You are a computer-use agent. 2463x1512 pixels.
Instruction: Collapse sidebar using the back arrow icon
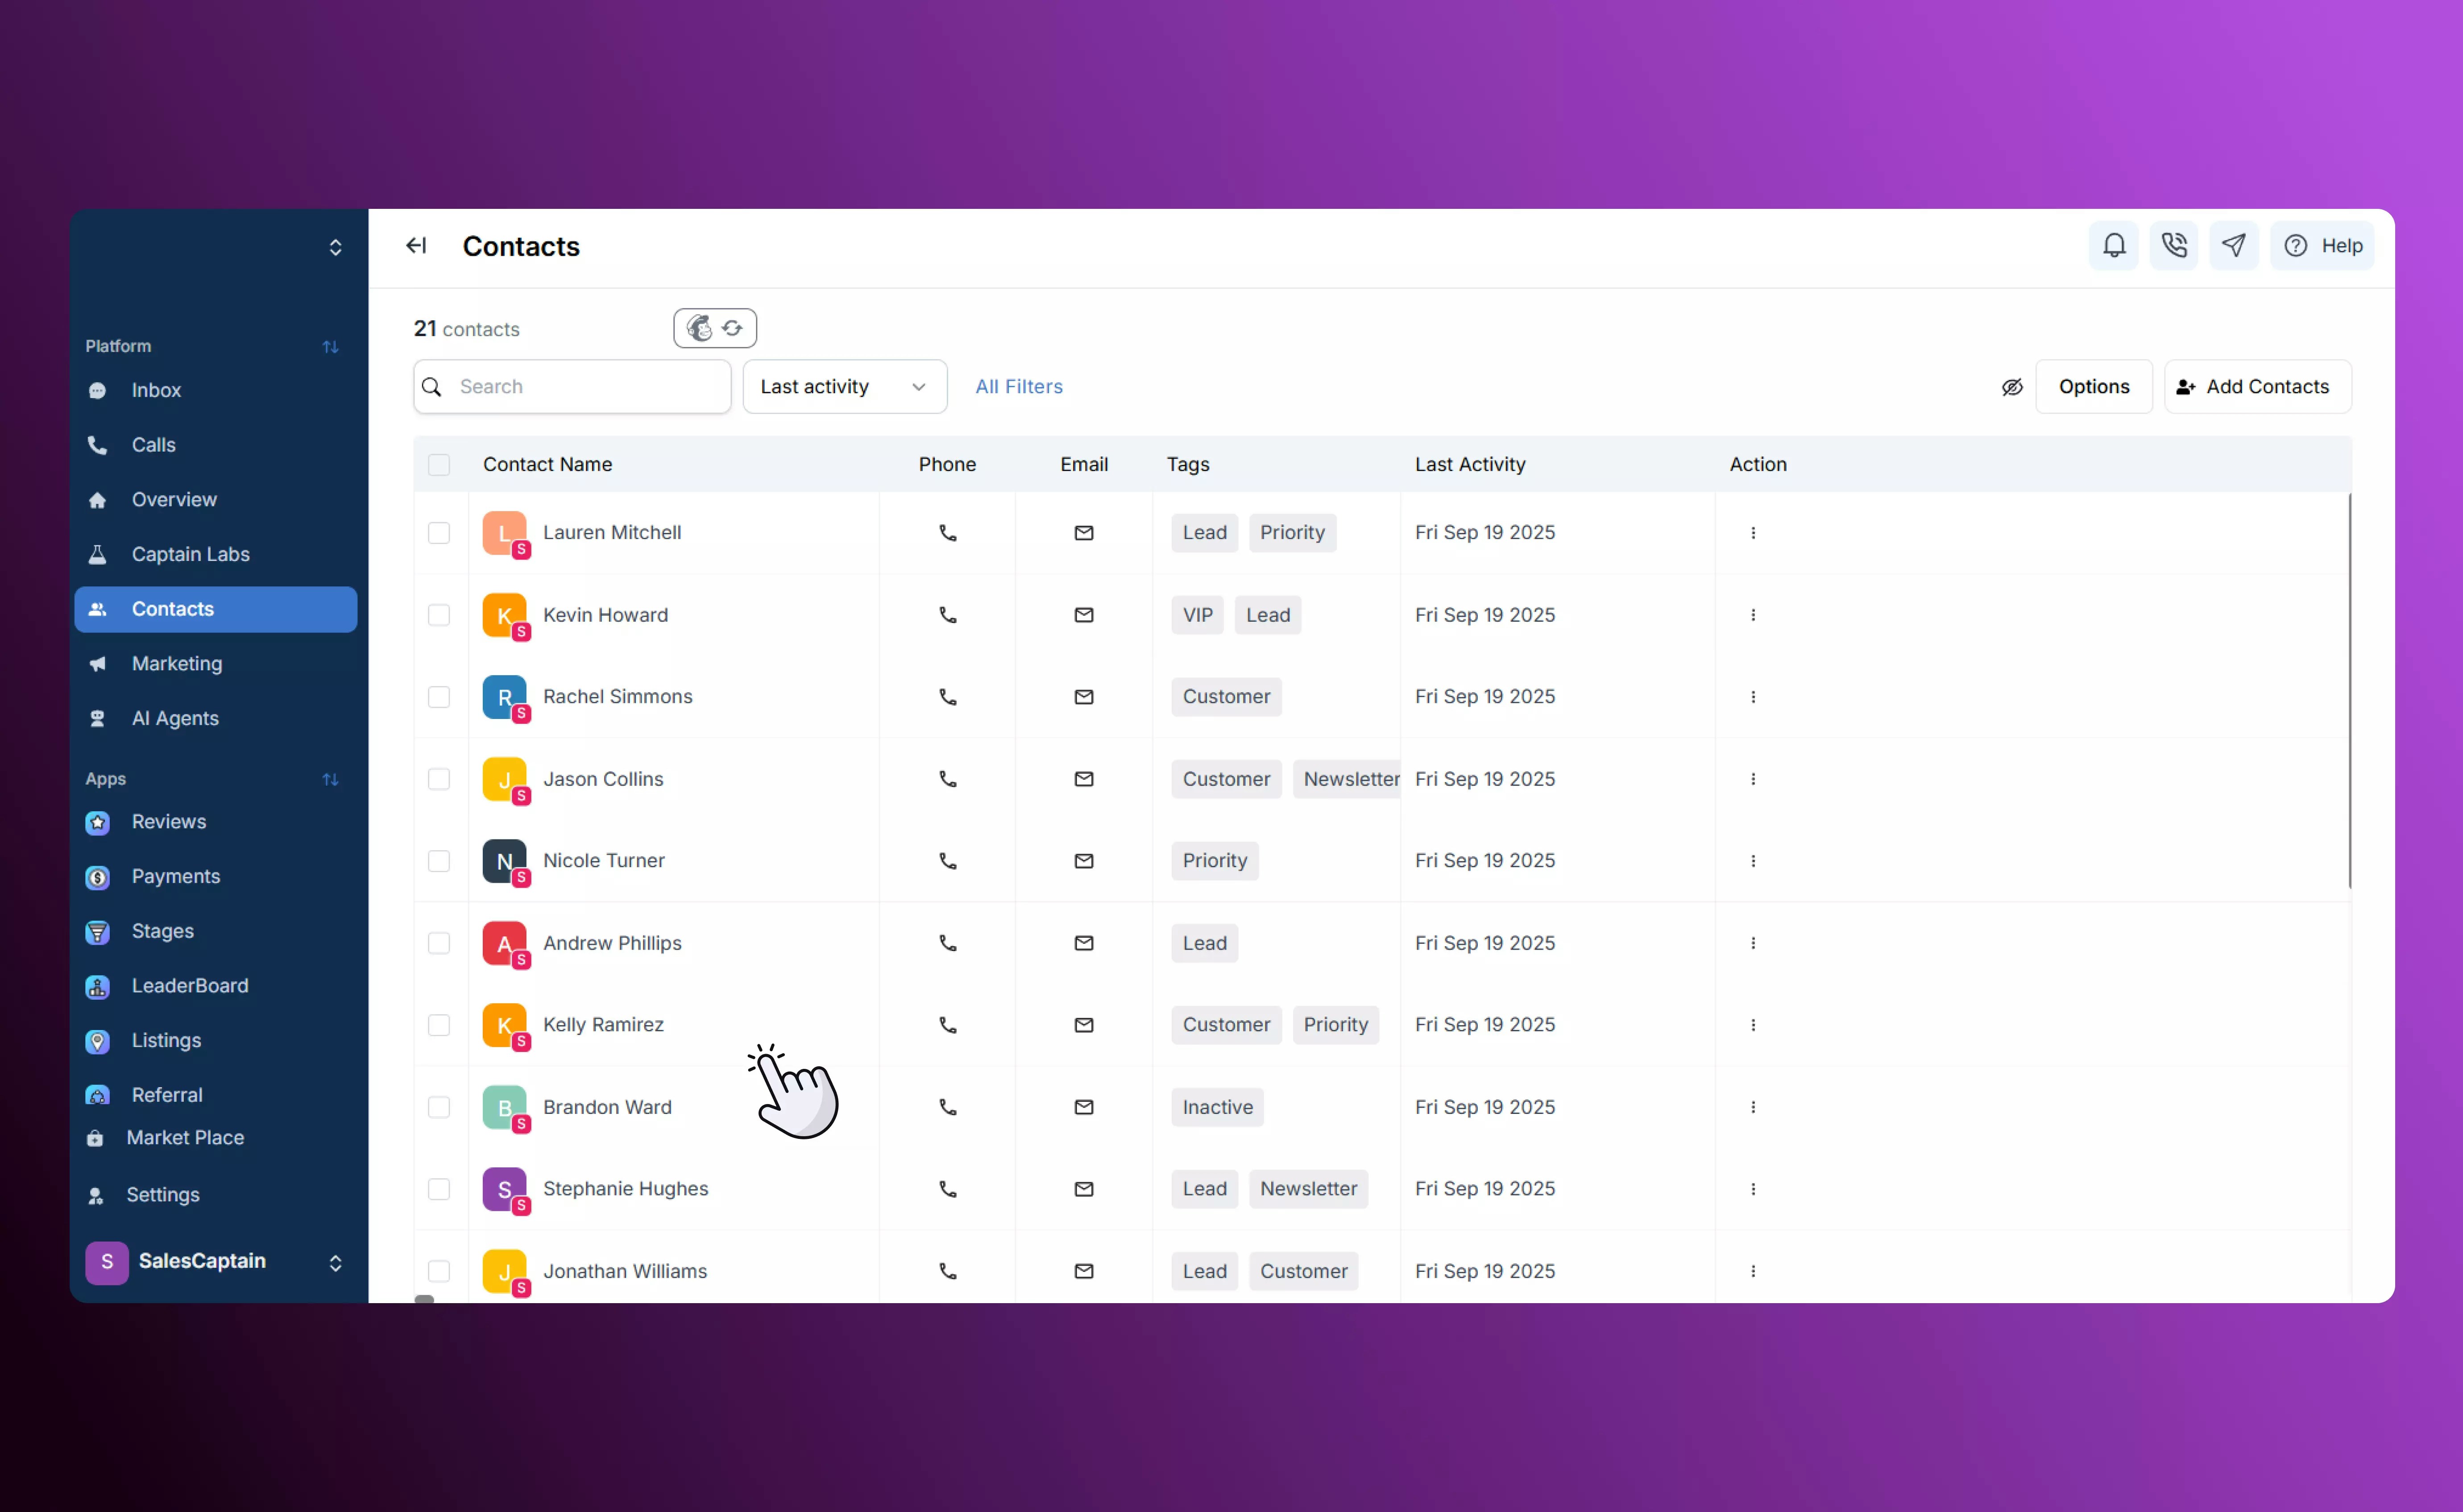416,246
